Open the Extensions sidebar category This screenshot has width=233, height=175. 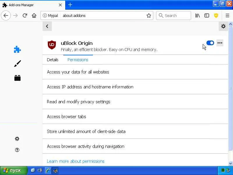click(17, 49)
